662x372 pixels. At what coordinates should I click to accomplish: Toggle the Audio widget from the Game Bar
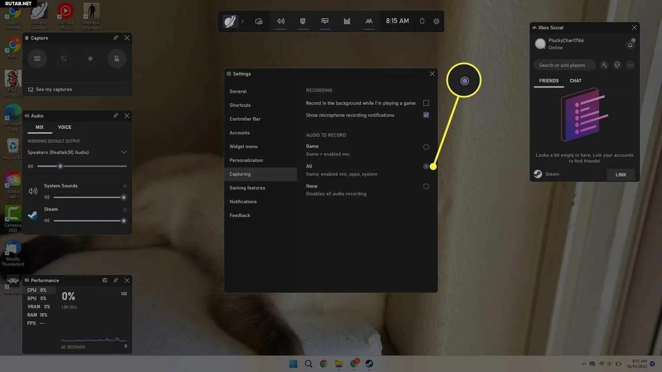(281, 21)
